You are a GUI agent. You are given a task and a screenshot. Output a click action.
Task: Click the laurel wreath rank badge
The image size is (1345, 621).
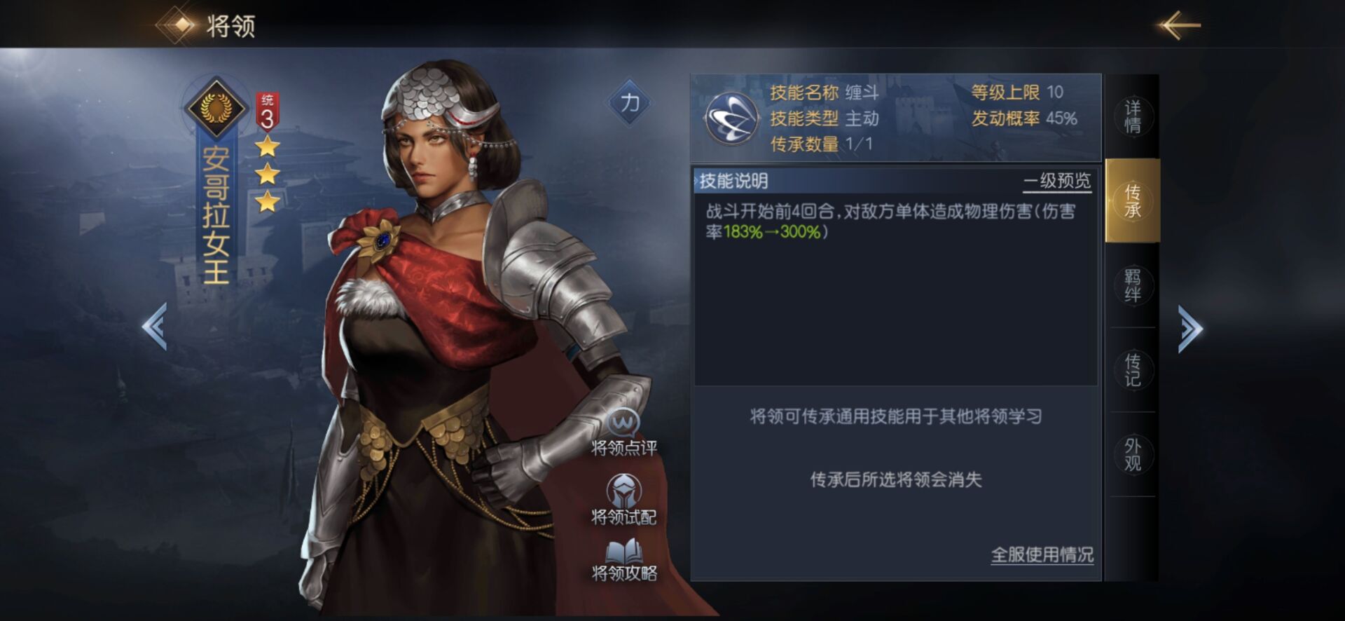[216, 109]
